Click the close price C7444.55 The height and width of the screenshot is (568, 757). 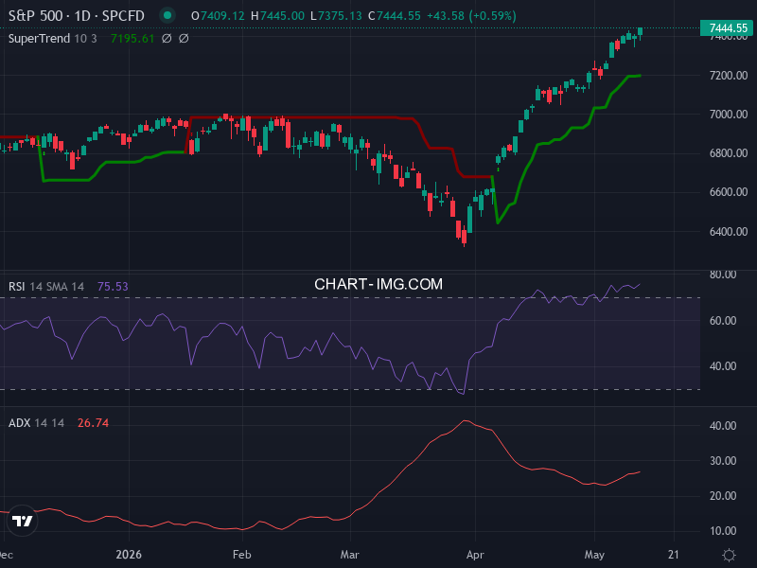395,16
